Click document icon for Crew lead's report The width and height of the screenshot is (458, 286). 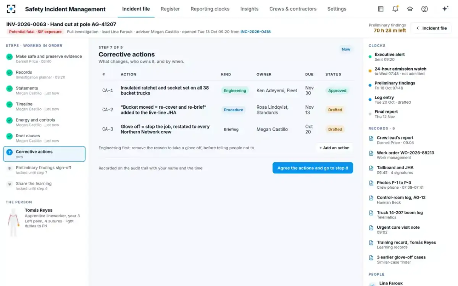pyautogui.click(x=371, y=138)
